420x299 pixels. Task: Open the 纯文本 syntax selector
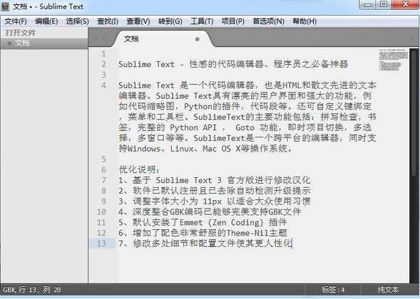coord(388,290)
